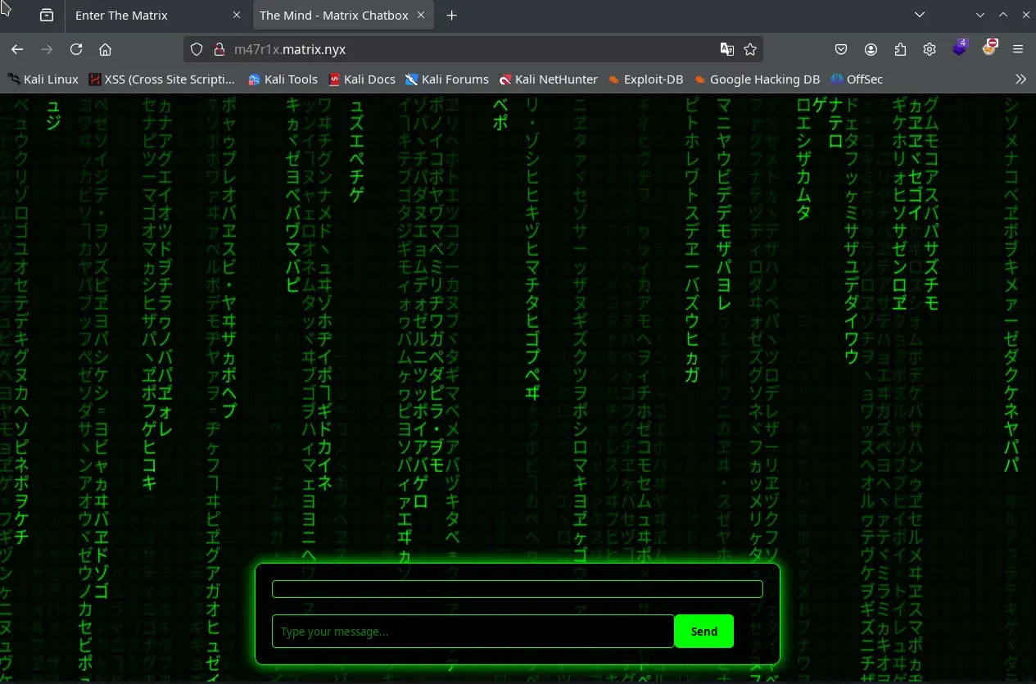This screenshot has height=684, width=1036.
Task: Click the purple extension icon with badge 4
Action: point(960,48)
